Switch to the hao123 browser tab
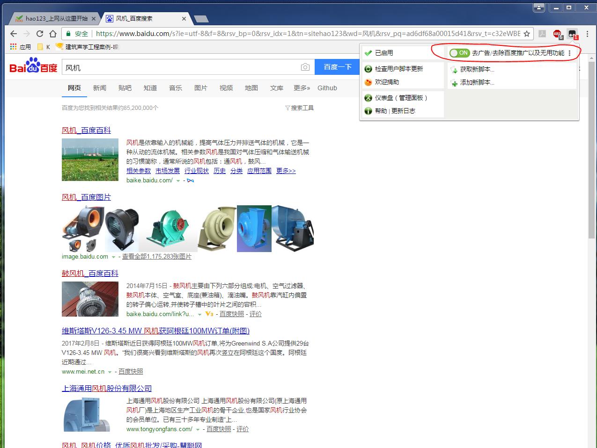 click(52, 19)
